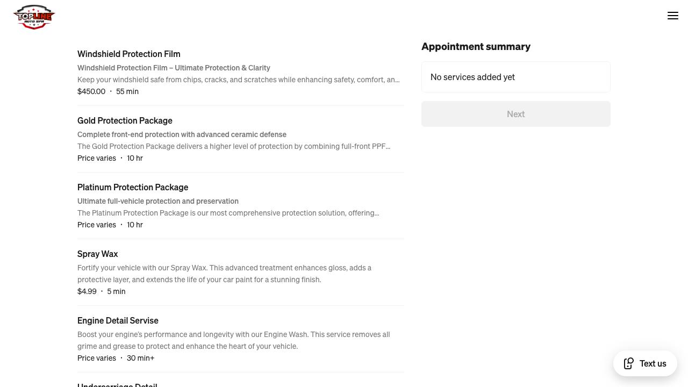Open the hamburger menu icon
The image size is (688, 387).
pos(672,16)
